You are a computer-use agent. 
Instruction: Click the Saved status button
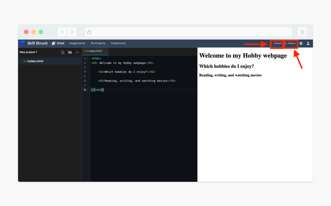[277, 43]
